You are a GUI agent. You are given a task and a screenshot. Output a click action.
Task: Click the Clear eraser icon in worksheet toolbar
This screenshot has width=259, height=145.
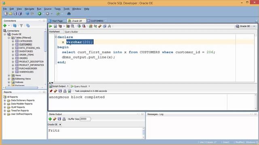[x=100, y=26]
